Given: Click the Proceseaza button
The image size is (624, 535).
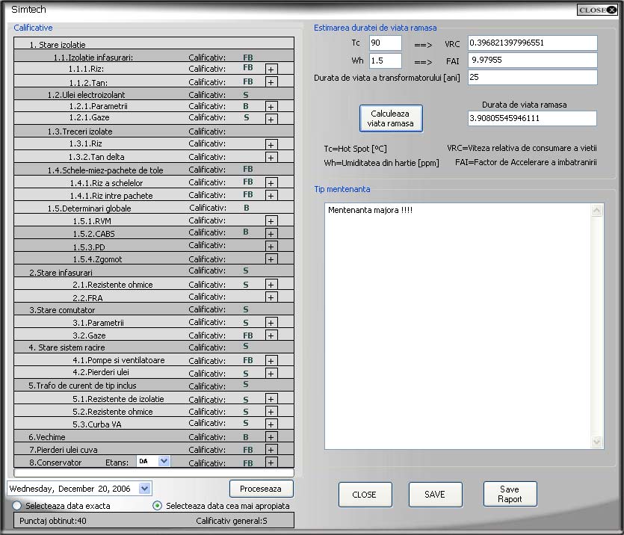Looking at the screenshot, I should [x=261, y=489].
